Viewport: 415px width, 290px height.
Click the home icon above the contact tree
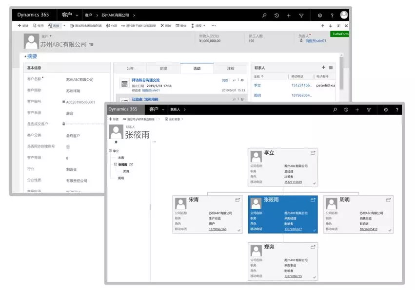116,142
